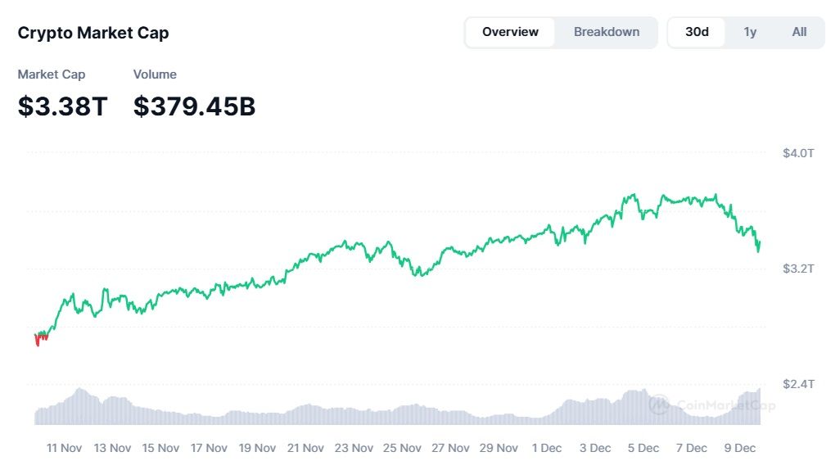Open the Breakdown tab
This screenshot has height=470, width=826.
click(x=606, y=33)
